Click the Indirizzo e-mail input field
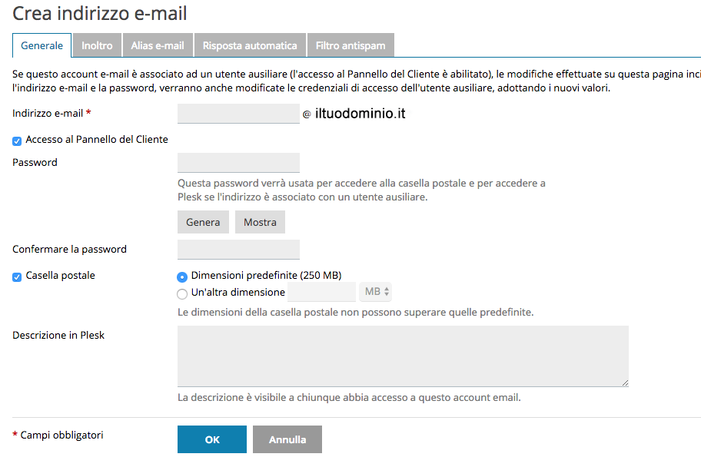 coord(238,114)
